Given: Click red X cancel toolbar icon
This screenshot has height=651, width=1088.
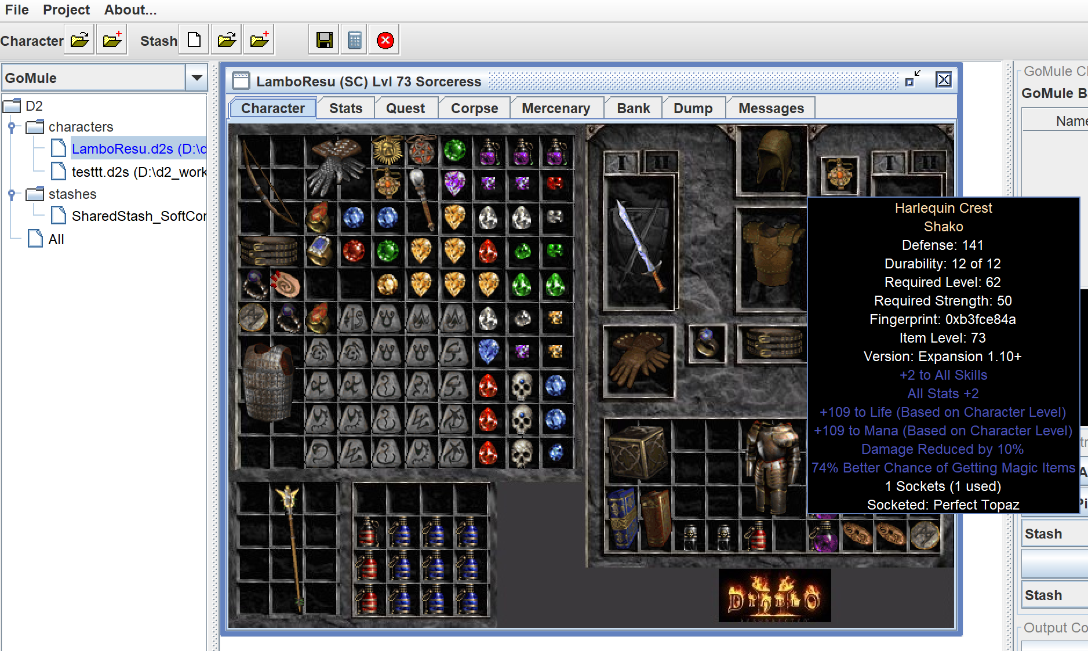Looking at the screenshot, I should (x=385, y=40).
